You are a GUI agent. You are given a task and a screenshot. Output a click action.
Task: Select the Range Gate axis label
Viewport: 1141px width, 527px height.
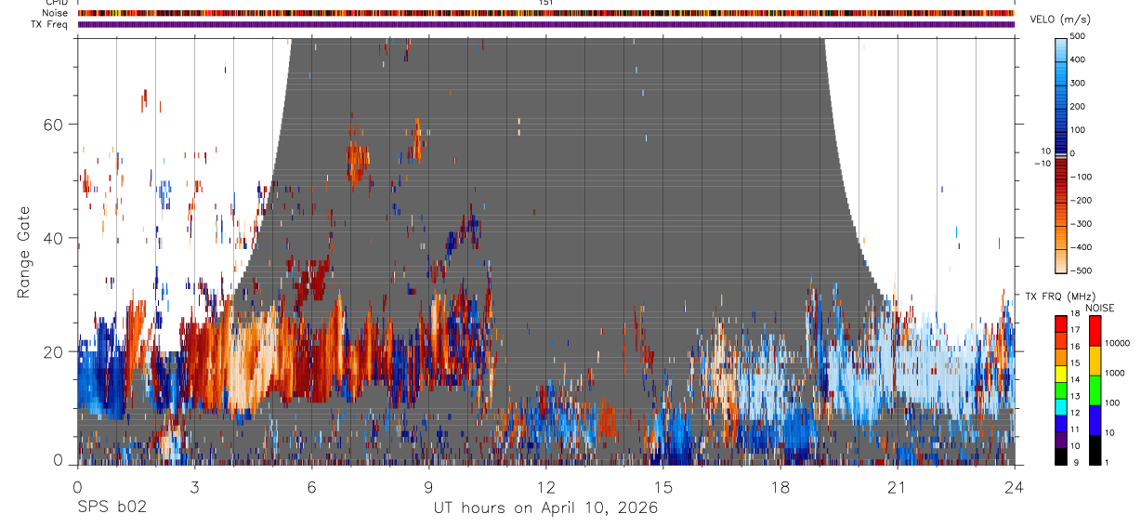[x=23, y=251]
